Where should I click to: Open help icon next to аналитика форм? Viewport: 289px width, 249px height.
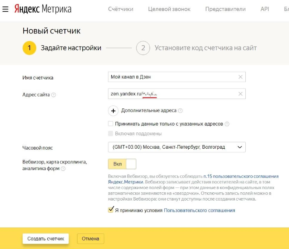point(63,169)
